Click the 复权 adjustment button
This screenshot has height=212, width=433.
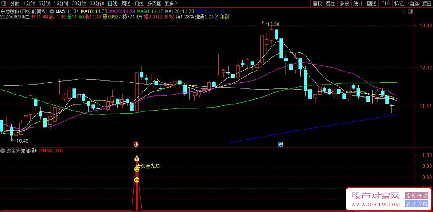(x=317, y=3)
